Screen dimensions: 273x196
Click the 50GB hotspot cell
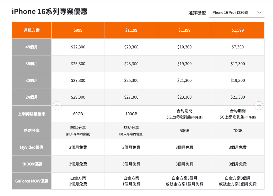coord(184,131)
